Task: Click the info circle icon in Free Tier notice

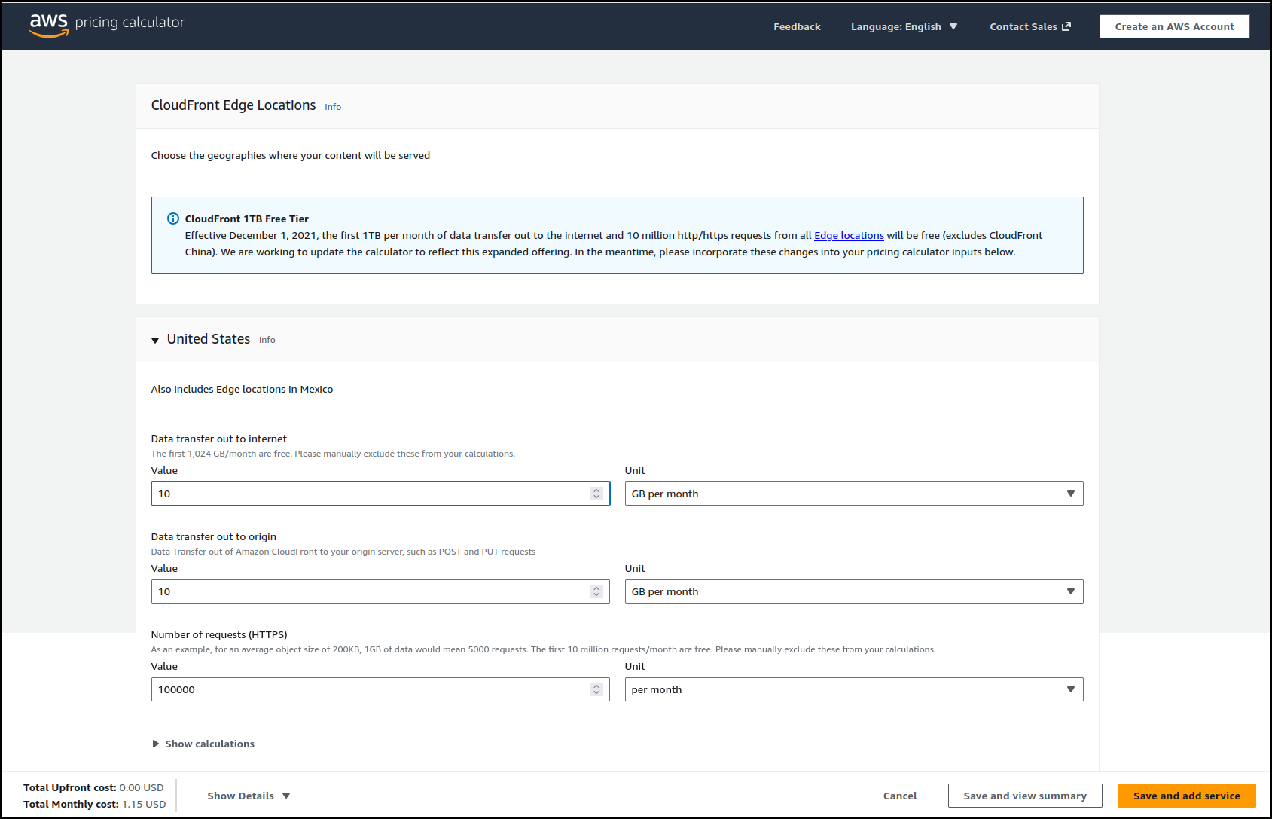Action: coord(172,219)
